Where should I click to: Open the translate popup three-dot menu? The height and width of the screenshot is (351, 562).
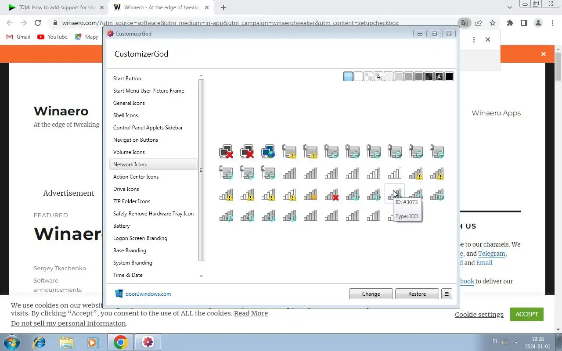coord(474,39)
